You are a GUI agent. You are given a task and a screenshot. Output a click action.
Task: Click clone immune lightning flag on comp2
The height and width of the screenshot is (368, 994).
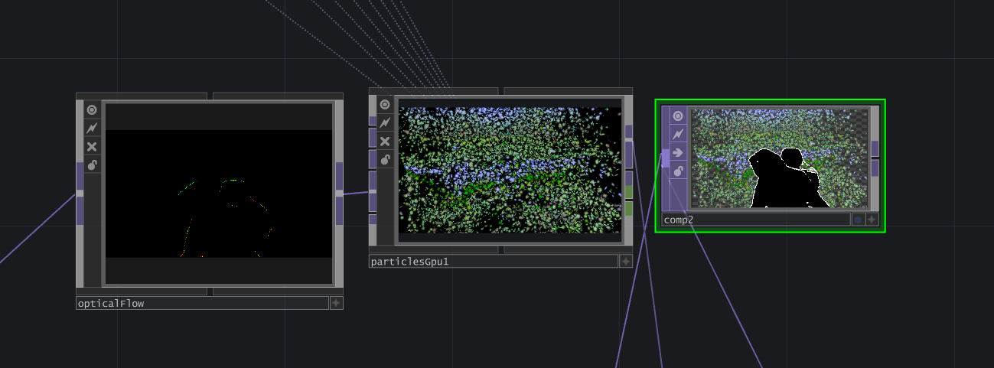click(677, 134)
